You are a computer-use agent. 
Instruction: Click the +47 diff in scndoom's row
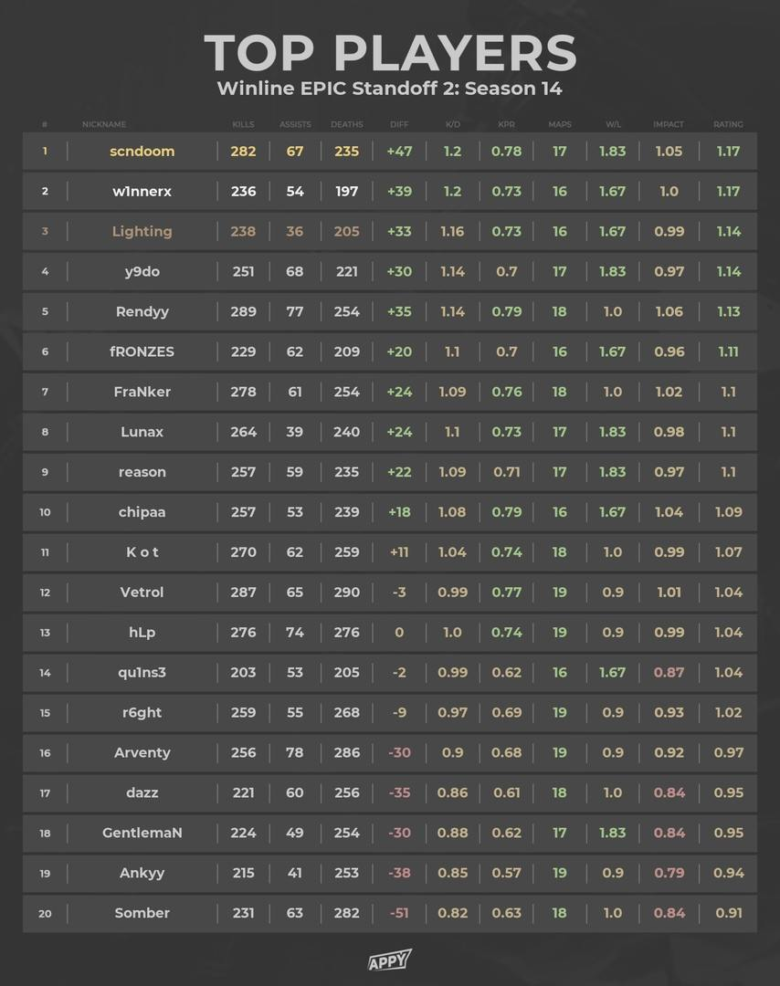pos(399,152)
